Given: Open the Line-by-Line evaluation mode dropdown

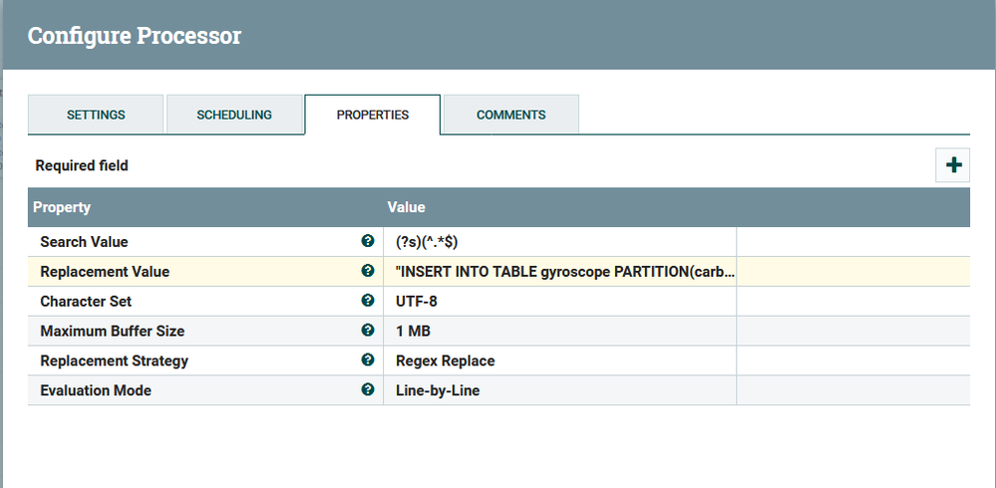Looking at the screenshot, I should coord(558,391).
